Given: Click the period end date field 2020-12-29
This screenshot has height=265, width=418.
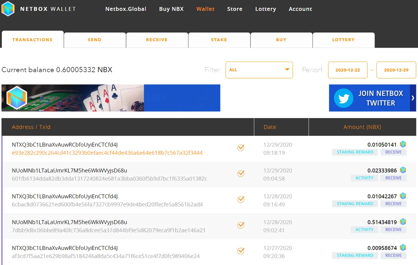Looking at the screenshot, I should click(396, 70).
